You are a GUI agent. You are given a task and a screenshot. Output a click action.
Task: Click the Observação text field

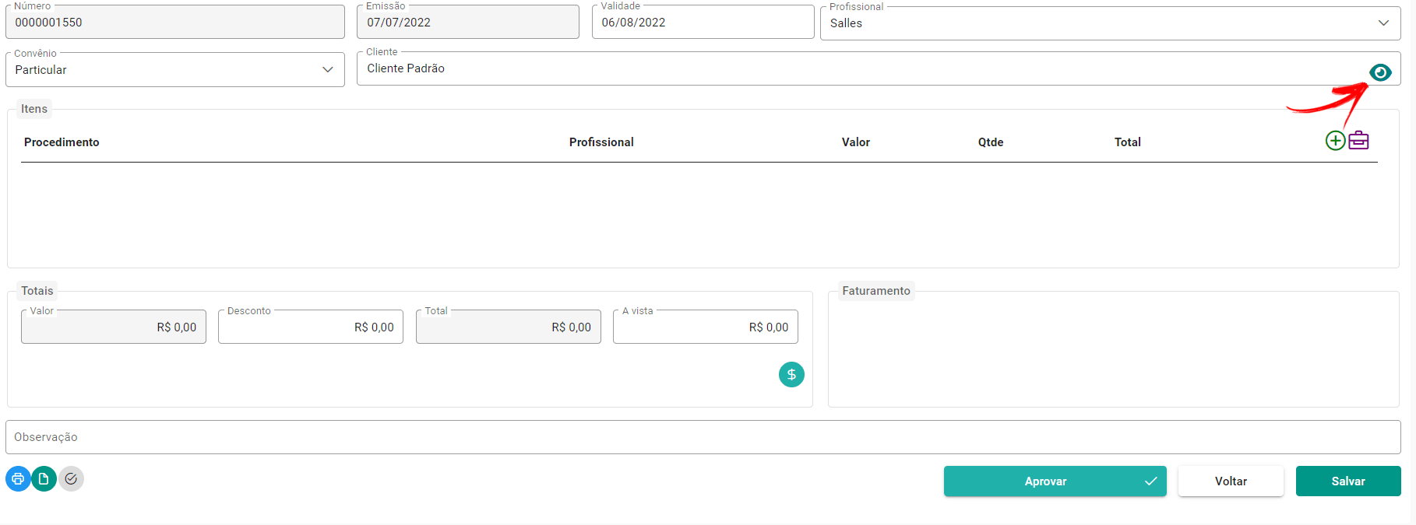pos(703,437)
